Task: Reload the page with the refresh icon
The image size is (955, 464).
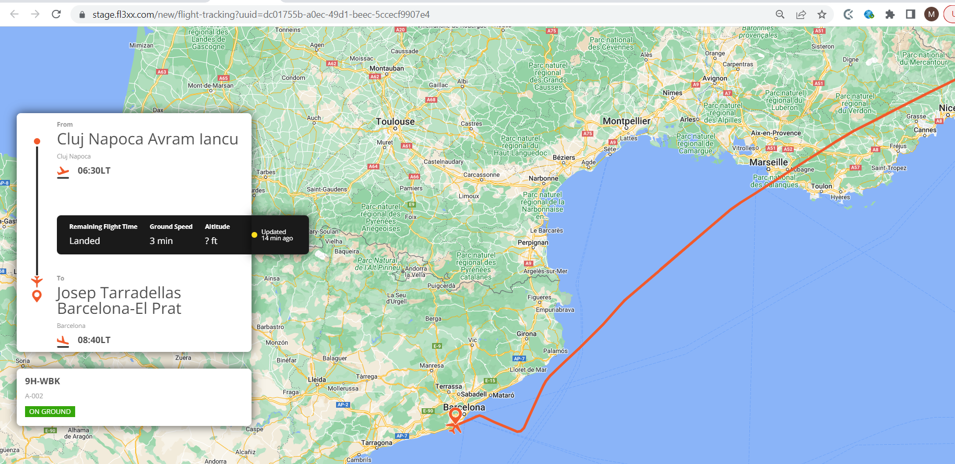Action: tap(56, 14)
